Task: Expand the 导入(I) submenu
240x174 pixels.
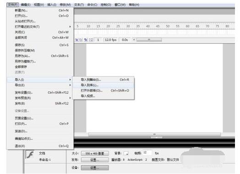Action: [x=40, y=79]
